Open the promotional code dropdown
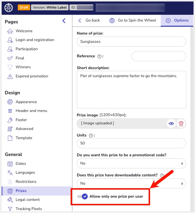Image resolution: width=195 pixels, height=213 pixels. [131, 163]
